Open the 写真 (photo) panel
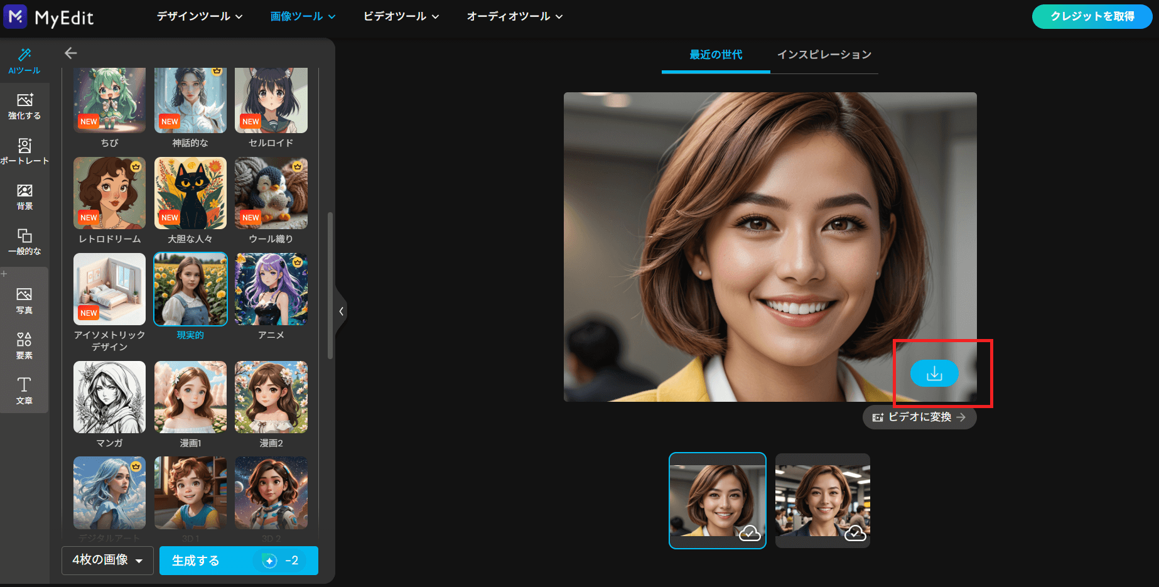This screenshot has width=1159, height=587. coord(24,299)
